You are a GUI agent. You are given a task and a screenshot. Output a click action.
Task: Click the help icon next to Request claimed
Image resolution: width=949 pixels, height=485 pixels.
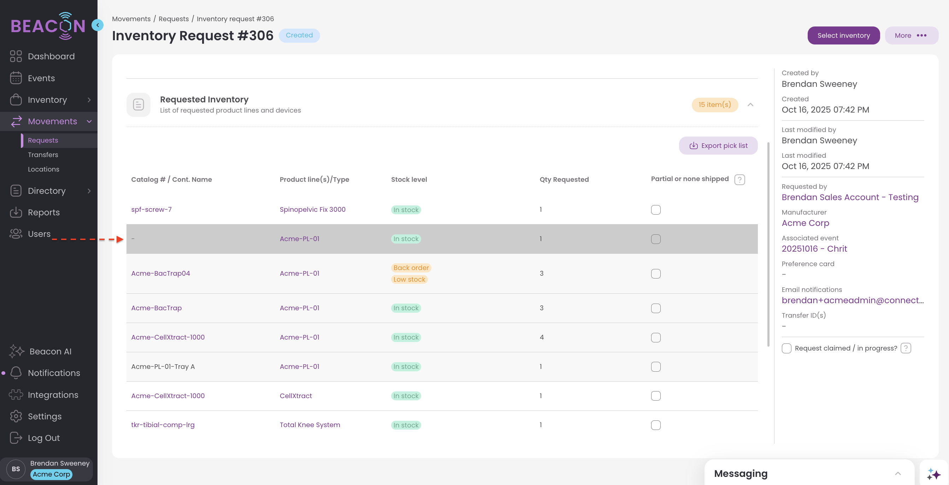pos(906,348)
